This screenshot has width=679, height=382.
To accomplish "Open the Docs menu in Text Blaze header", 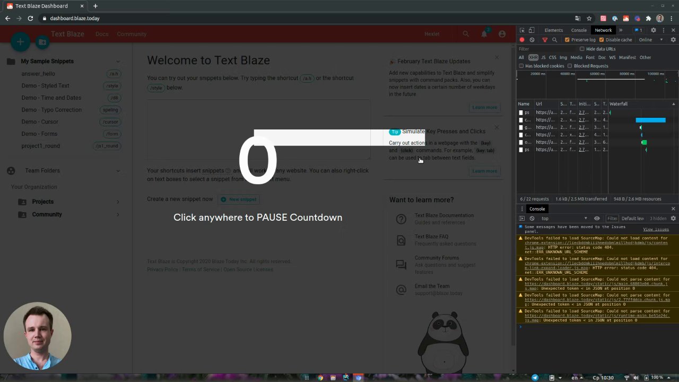I will pos(102,34).
